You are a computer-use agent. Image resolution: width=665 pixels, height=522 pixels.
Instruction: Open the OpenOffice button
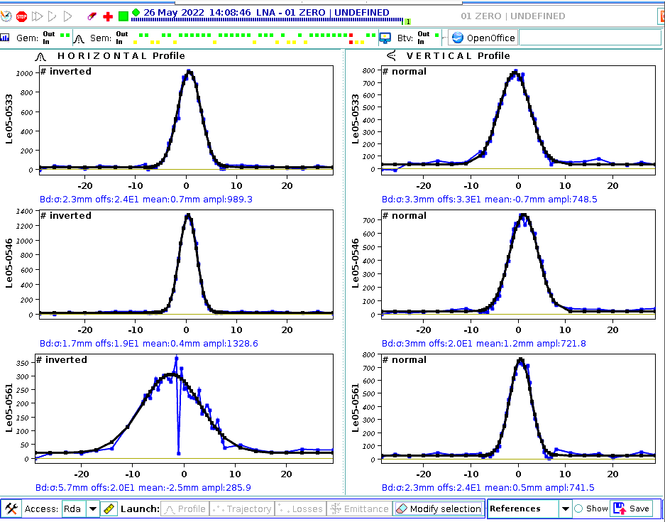coord(483,38)
